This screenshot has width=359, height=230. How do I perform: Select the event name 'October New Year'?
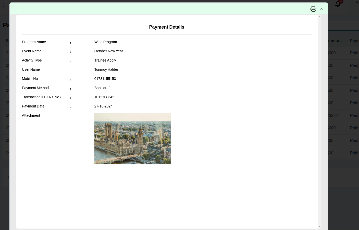(x=109, y=51)
